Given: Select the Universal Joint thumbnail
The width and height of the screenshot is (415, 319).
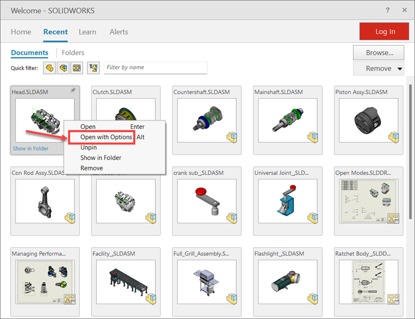Looking at the screenshot, I should pyautogui.click(x=288, y=201).
